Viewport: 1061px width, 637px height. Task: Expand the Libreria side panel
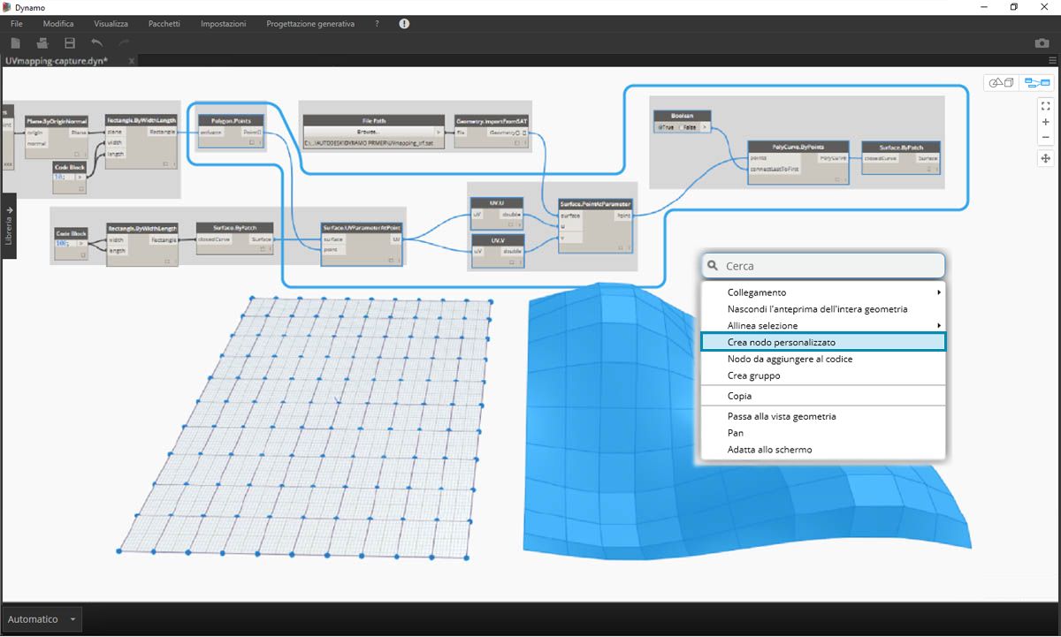pyautogui.click(x=10, y=225)
